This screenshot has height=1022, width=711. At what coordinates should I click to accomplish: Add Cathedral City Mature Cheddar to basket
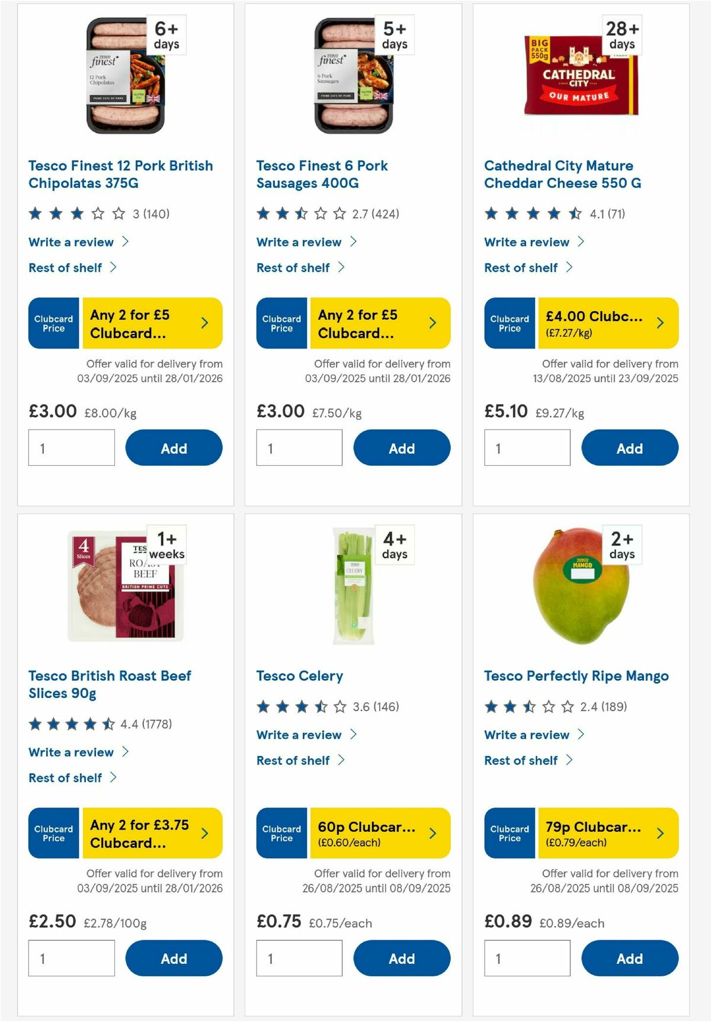(x=630, y=448)
